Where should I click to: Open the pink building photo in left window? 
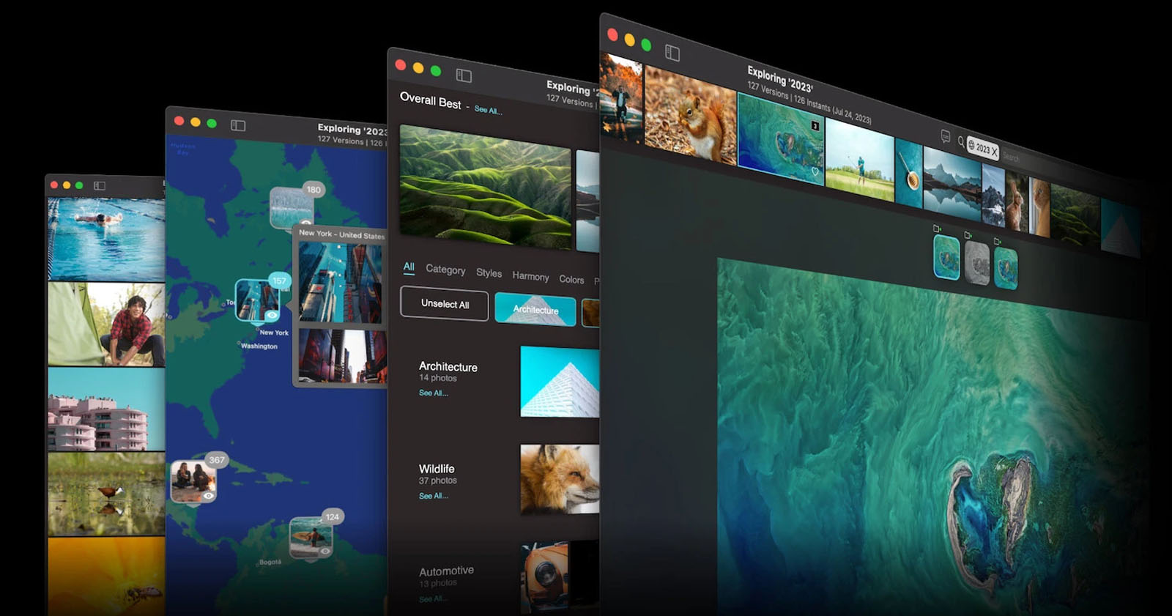tap(106, 409)
